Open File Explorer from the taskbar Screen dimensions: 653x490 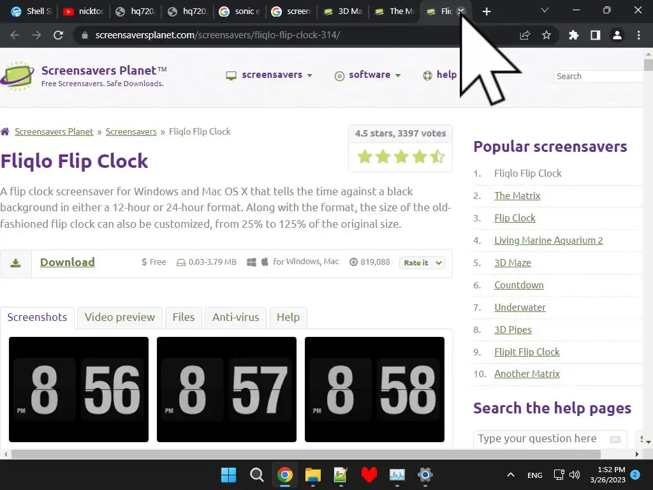[x=312, y=475]
